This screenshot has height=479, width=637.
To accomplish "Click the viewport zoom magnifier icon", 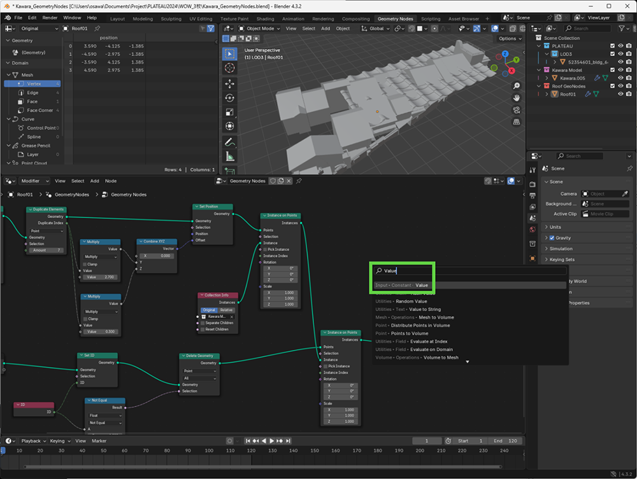I will pos(517,85).
